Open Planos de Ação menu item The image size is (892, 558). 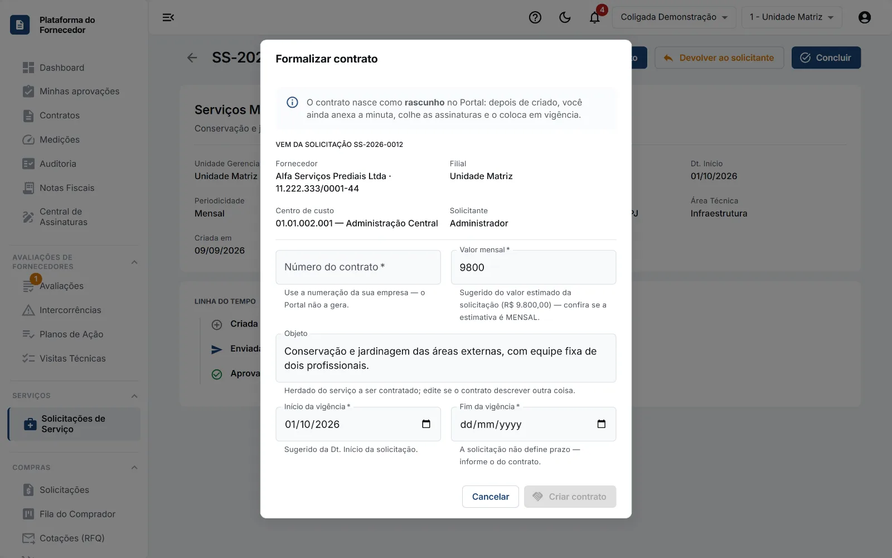coord(74,334)
